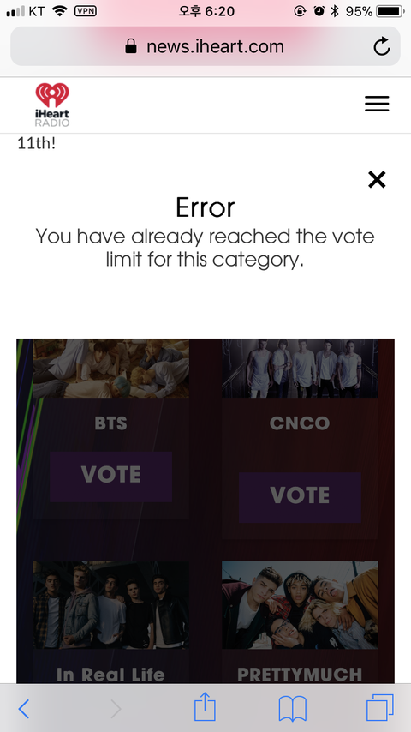Image resolution: width=411 pixels, height=732 pixels.
Task: Open the hamburger menu icon
Action: pos(377,104)
